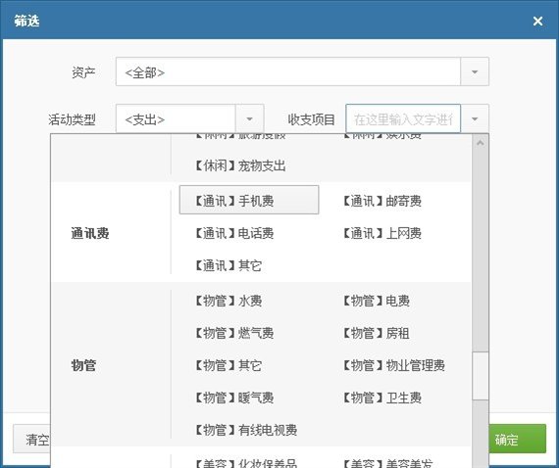Viewport: 559px width, 468px height.
Task: Choose 【通讯】上网费 from the list
Action: point(381,233)
